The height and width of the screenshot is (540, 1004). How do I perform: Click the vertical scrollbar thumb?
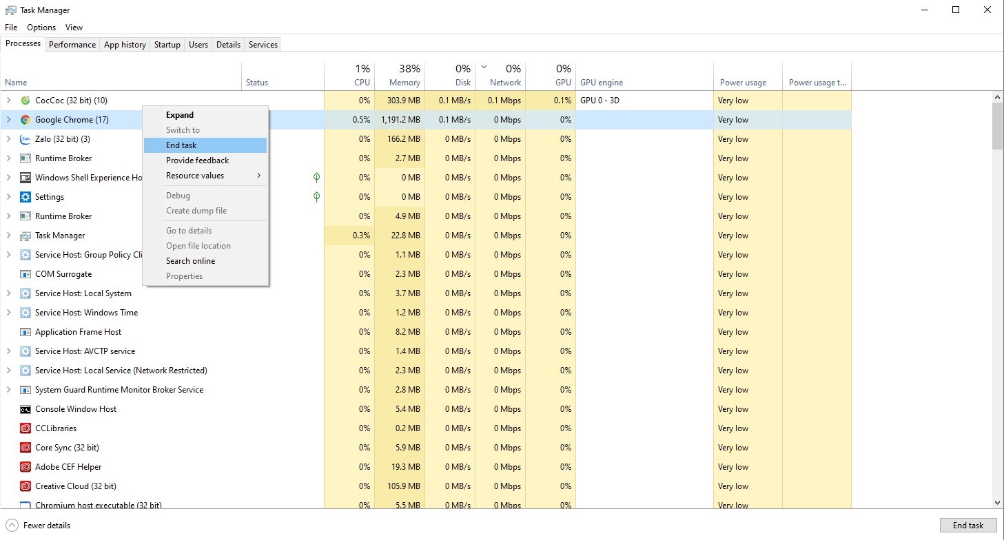click(997, 126)
